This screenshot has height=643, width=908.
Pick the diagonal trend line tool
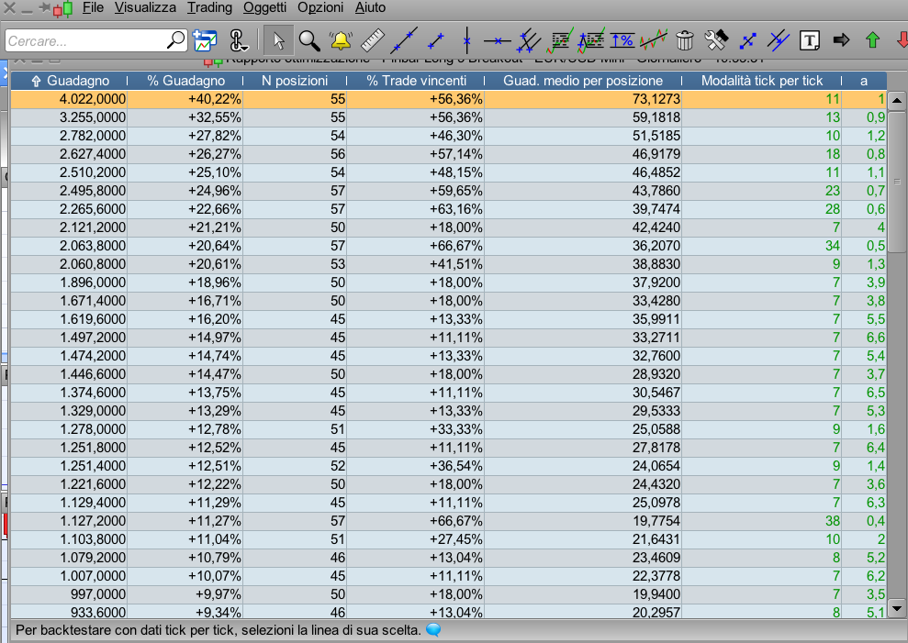click(404, 40)
